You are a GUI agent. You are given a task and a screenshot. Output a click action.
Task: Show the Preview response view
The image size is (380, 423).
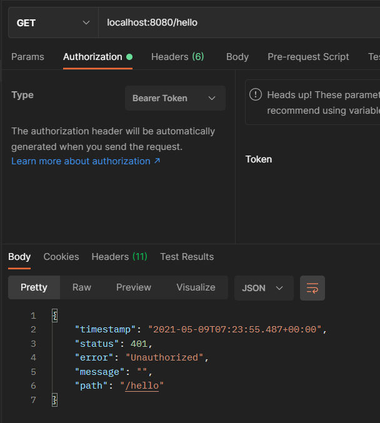tap(134, 287)
